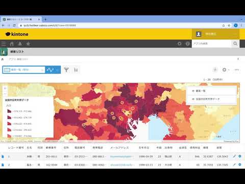The width and height of the screenshot is (245, 184).
Task: Zoom in on the map
Action: [x=5, y=88]
